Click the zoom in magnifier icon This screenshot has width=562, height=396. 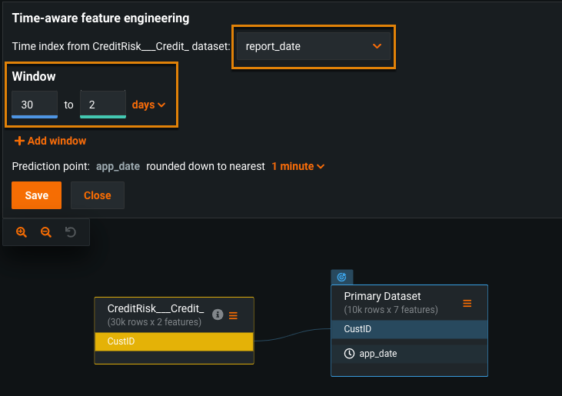click(22, 231)
